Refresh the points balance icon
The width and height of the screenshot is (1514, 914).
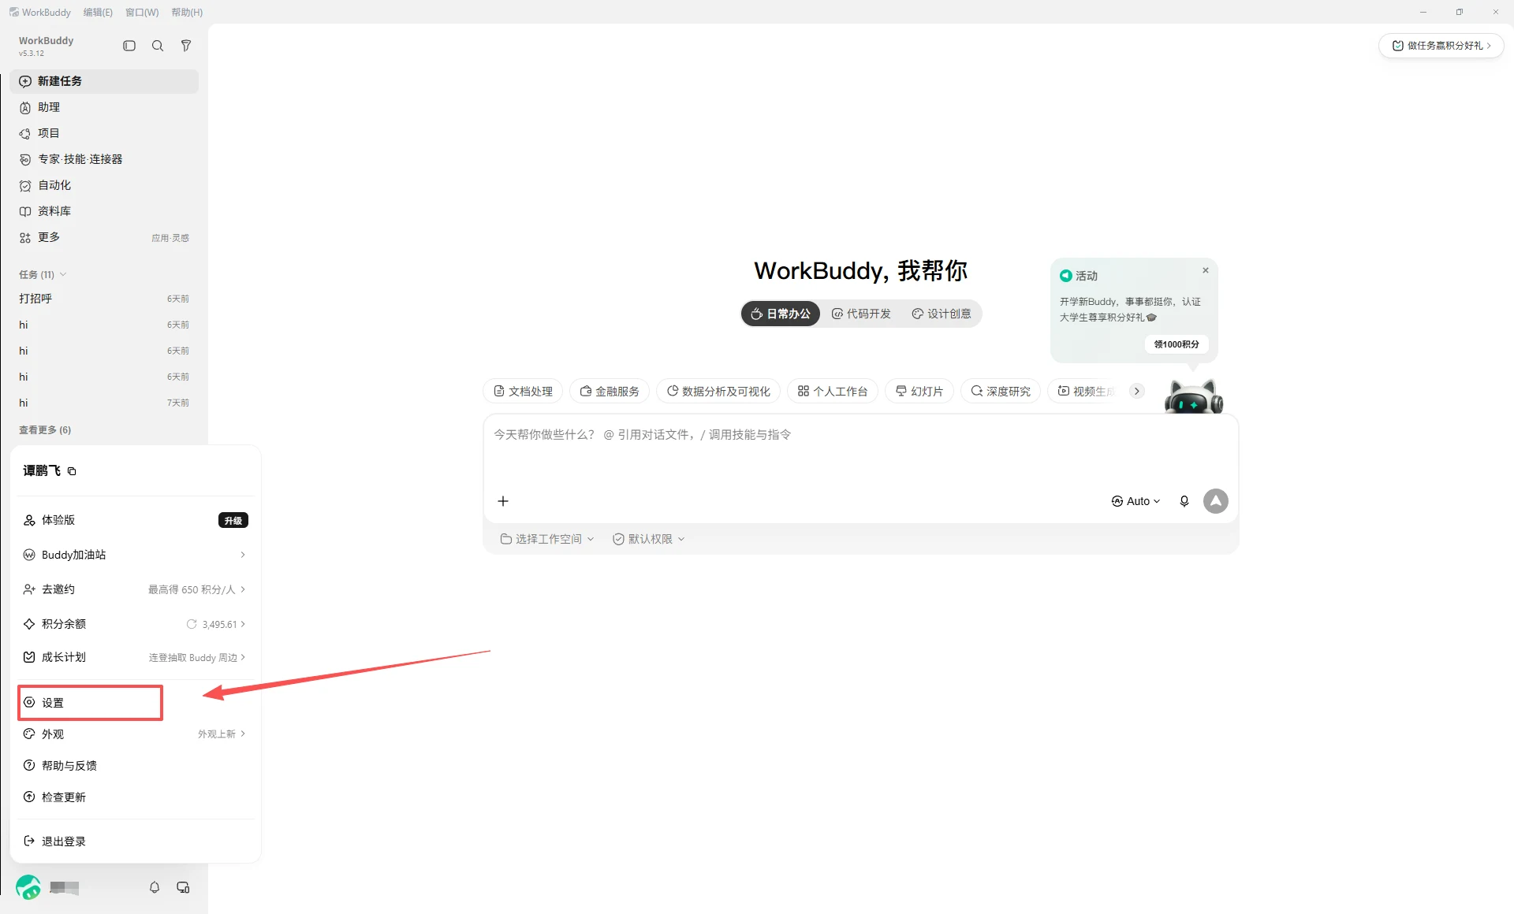[192, 624]
